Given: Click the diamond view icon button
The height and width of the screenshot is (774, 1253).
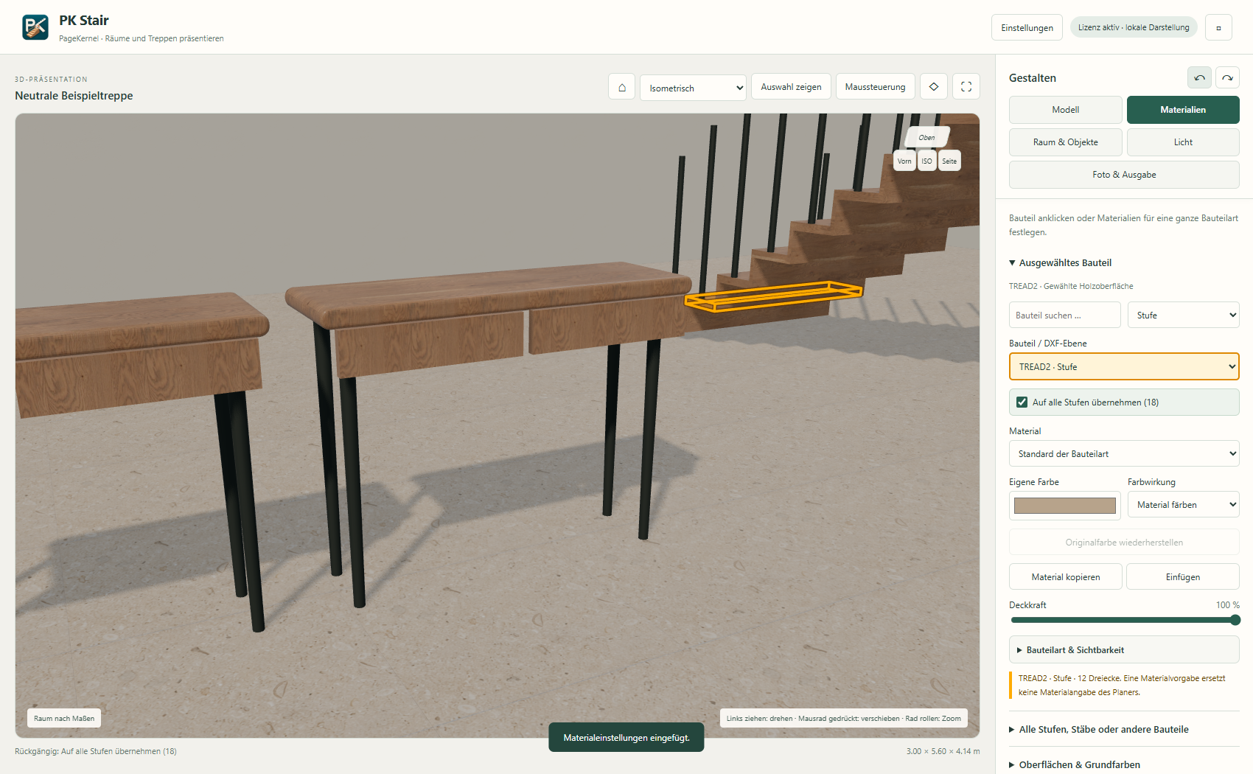Looking at the screenshot, I should pyautogui.click(x=934, y=87).
